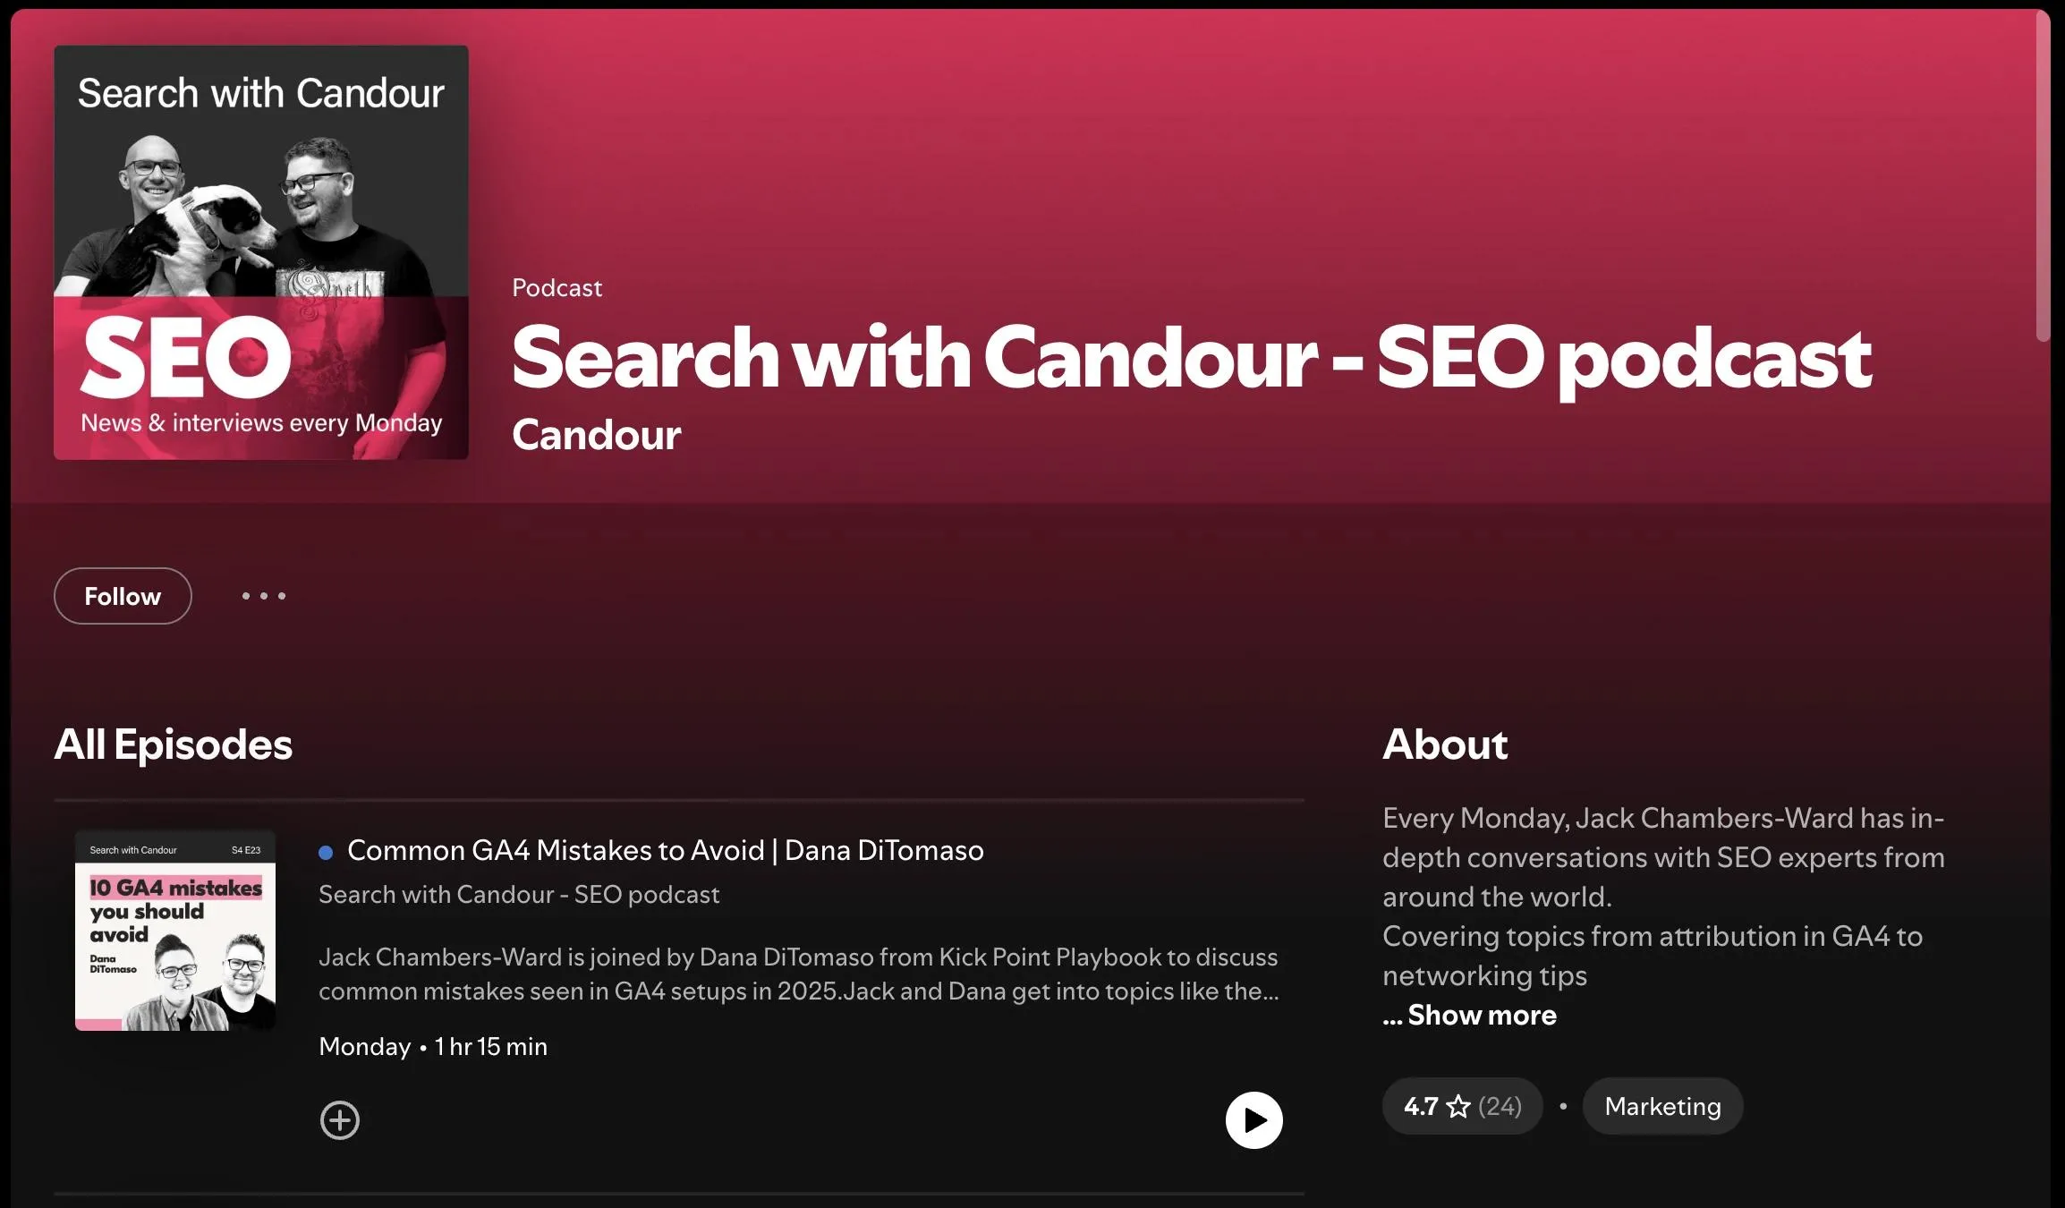Open the 4.7 star rating button
Image resolution: width=2065 pixels, height=1208 pixels.
tap(1462, 1106)
